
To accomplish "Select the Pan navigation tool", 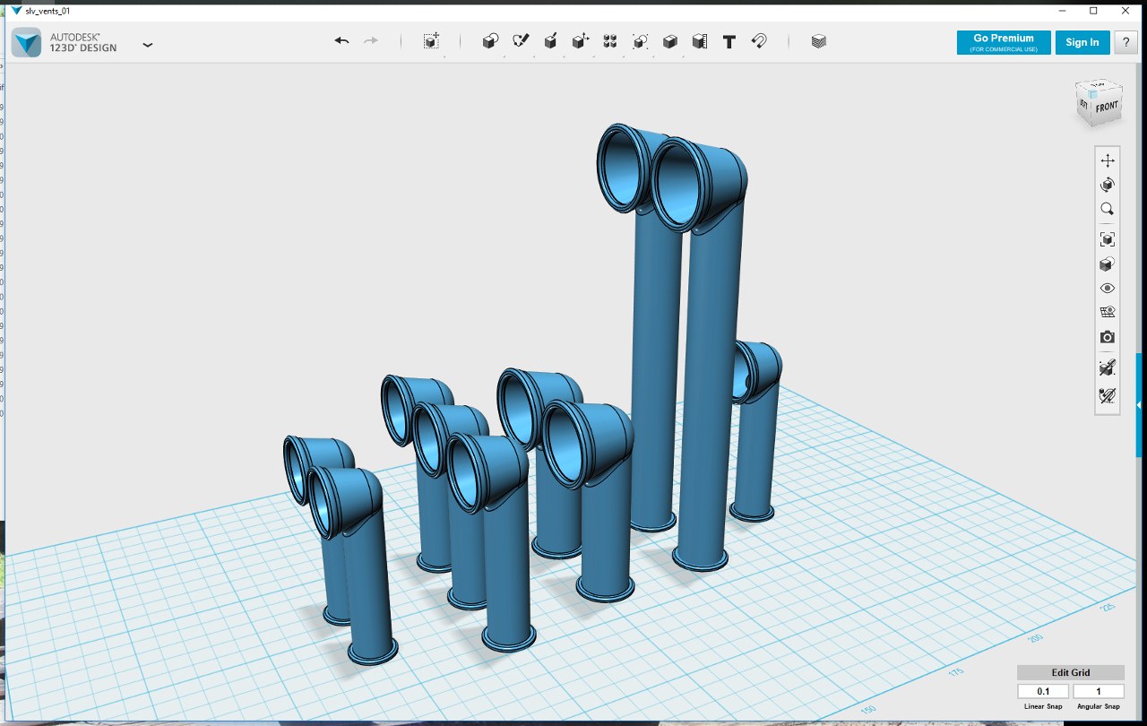I will point(1108,160).
